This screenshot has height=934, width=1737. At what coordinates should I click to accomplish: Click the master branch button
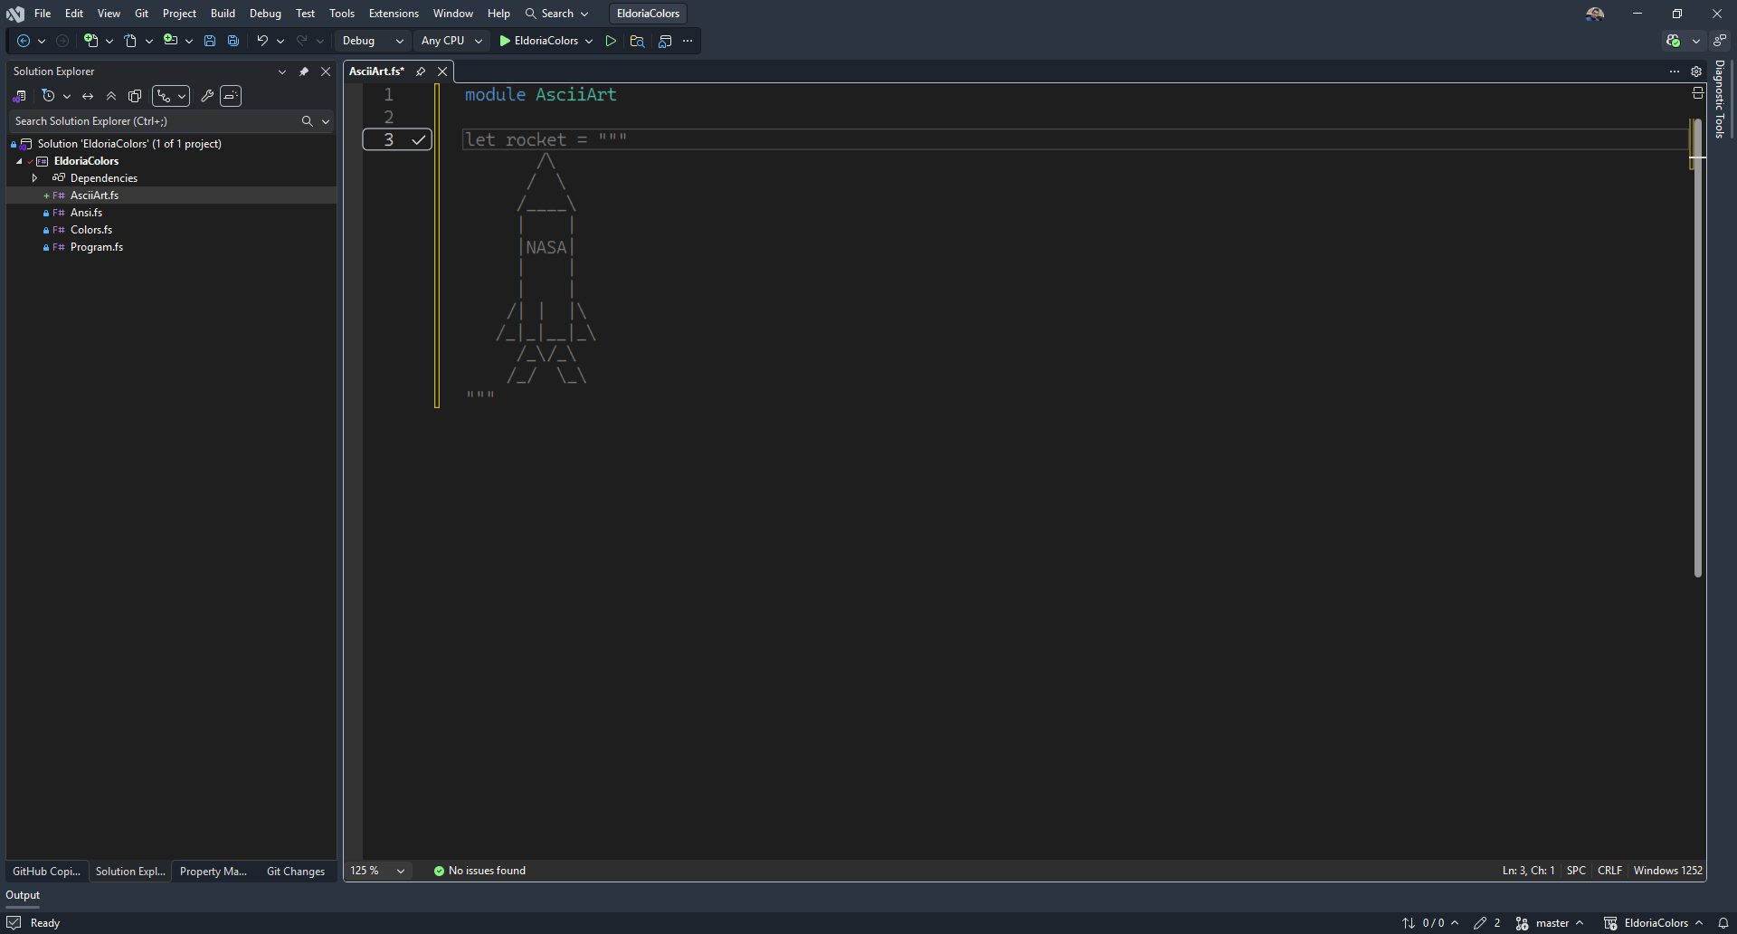coord(1551,923)
